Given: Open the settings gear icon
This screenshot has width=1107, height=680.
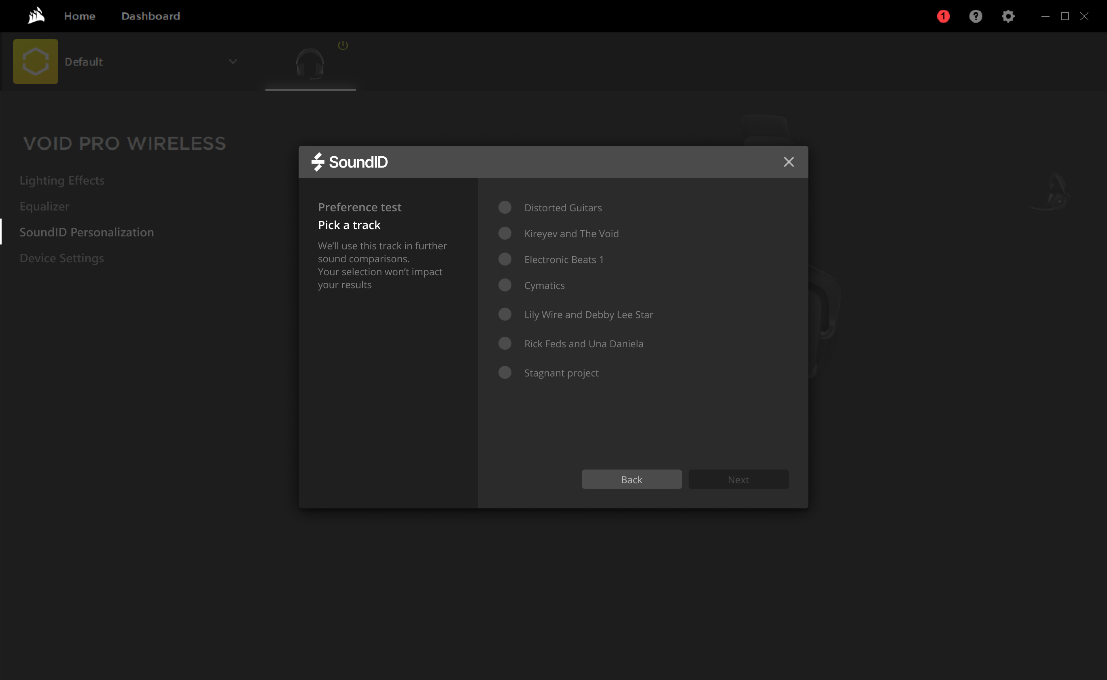Looking at the screenshot, I should (x=1008, y=16).
